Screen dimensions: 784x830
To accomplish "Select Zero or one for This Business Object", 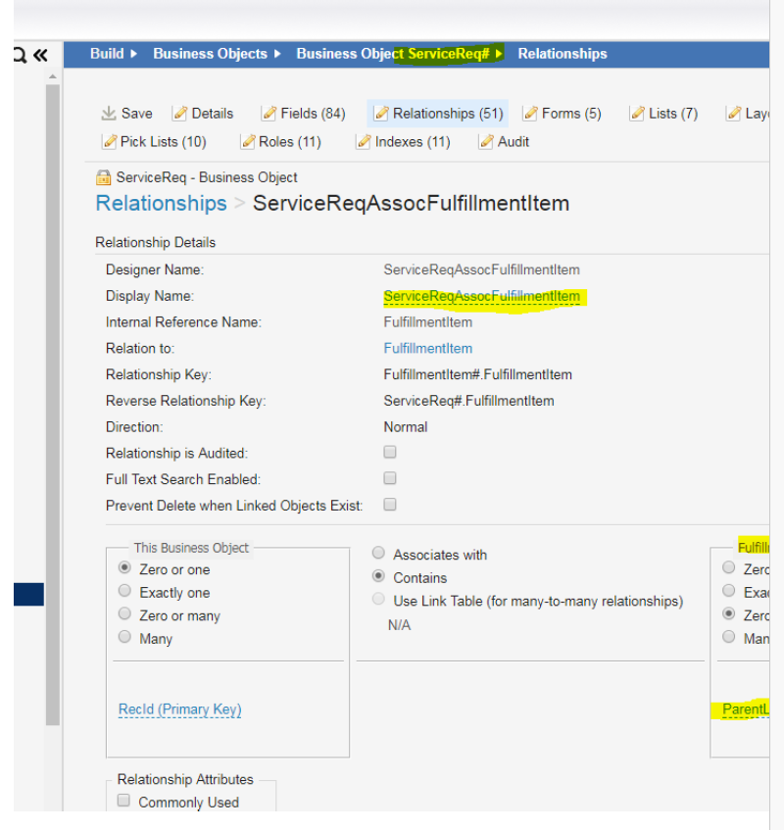I will pos(124,568).
